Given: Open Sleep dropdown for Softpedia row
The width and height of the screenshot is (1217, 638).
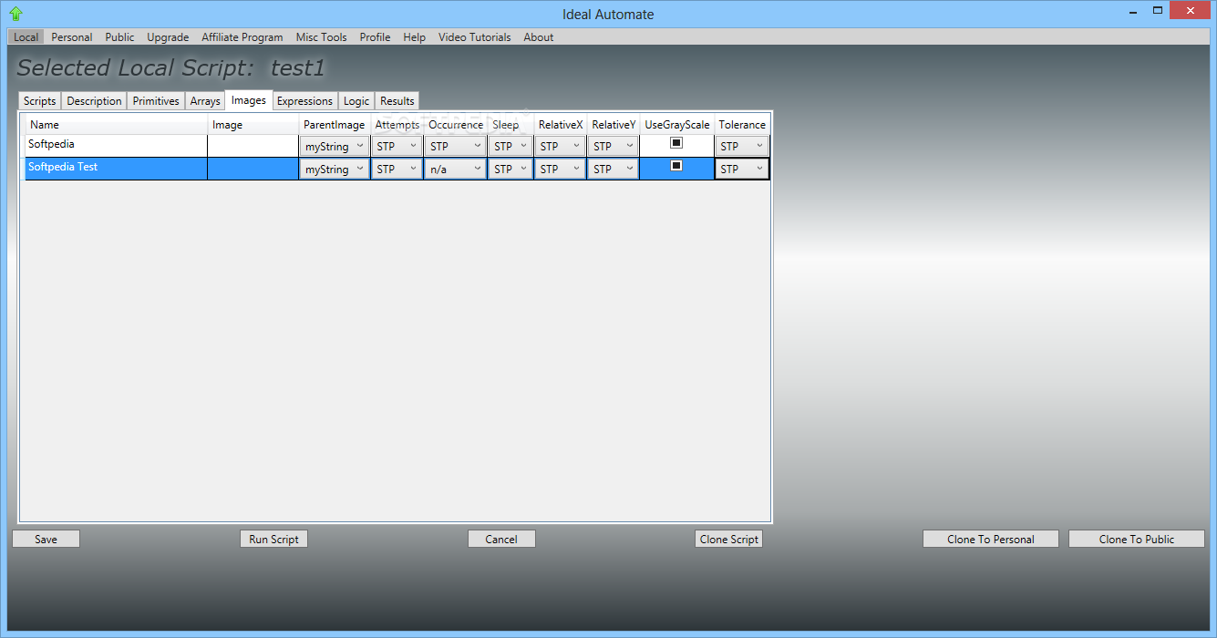Looking at the screenshot, I should click(511, 146).
